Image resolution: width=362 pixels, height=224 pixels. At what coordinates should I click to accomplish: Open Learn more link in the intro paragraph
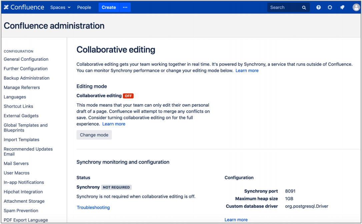pos(247,71)
